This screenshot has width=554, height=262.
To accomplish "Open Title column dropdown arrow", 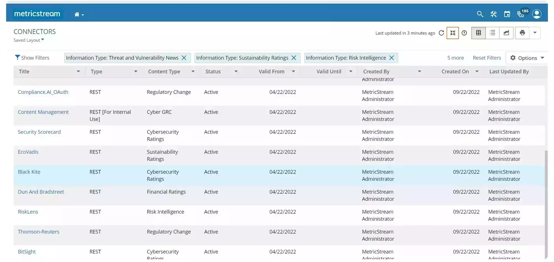I will coord(78,72).
